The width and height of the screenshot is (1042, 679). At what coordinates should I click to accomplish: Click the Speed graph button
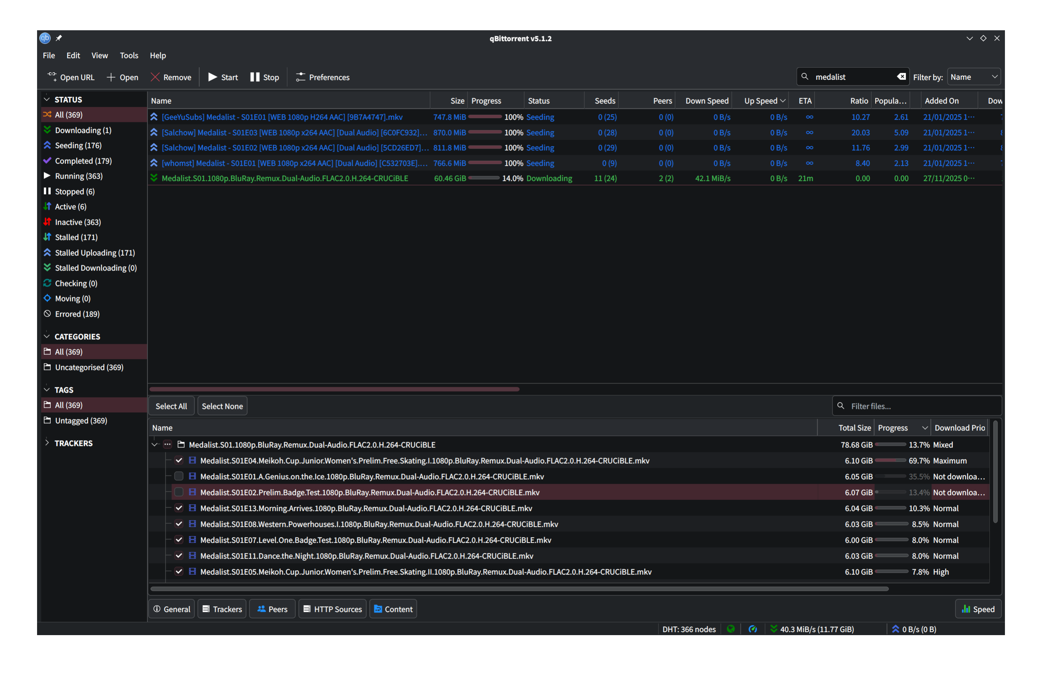(978, 609)
